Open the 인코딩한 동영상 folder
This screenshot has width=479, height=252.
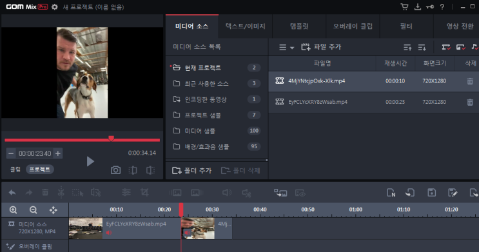tap(217, 99)
